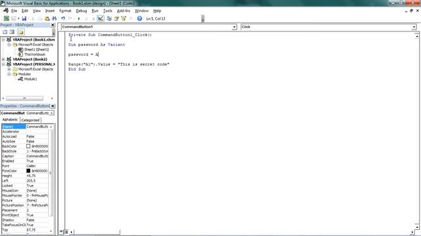Click Procedure View button at code bottom-left
Viewport: 421px width, 236px height.
pyautogui.click(x=61, y=231)
